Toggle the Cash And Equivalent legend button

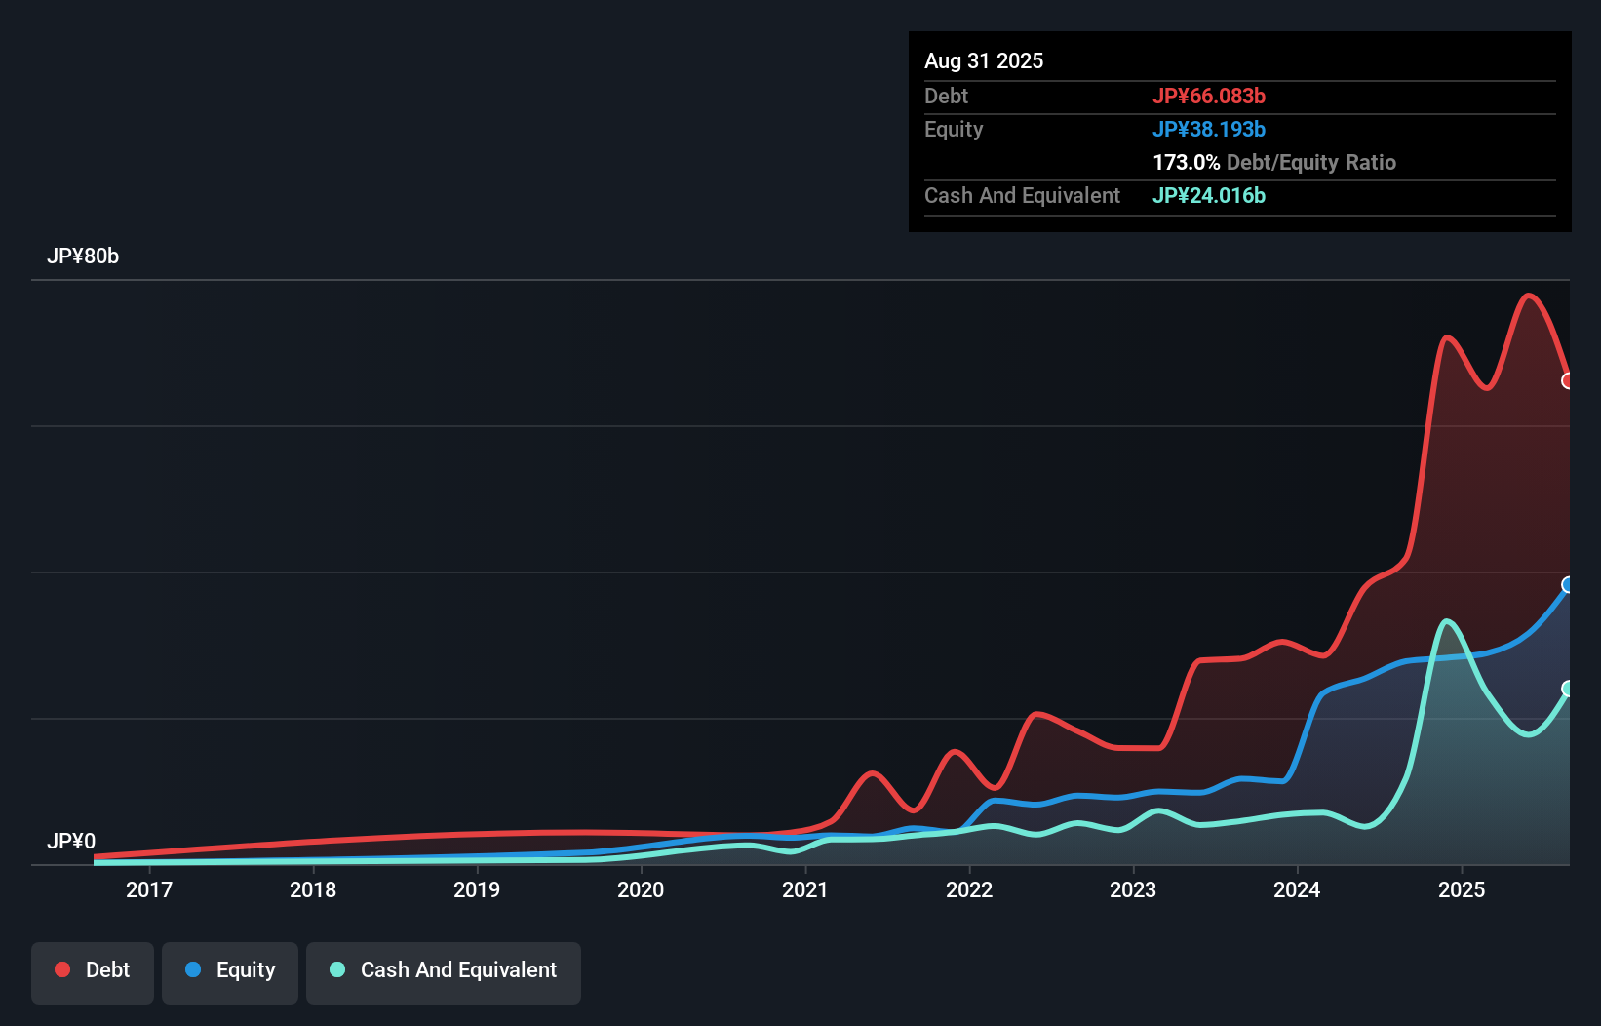pos(444,972)
